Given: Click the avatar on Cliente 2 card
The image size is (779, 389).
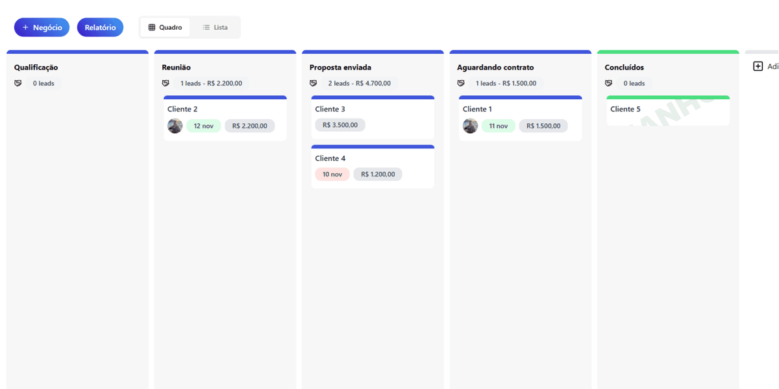Looking at the screenshot, I should (x=175, y=126).
